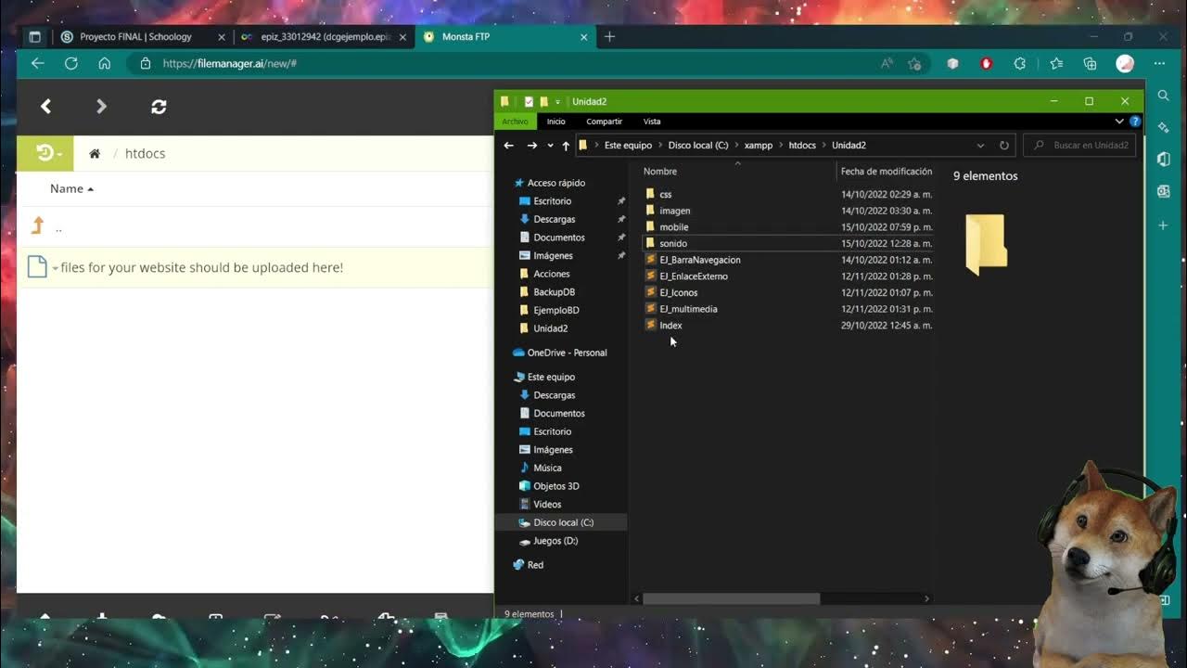Open the Favorites list in Edge
The image size is (1187, 668).
[x=1056, y=63]
